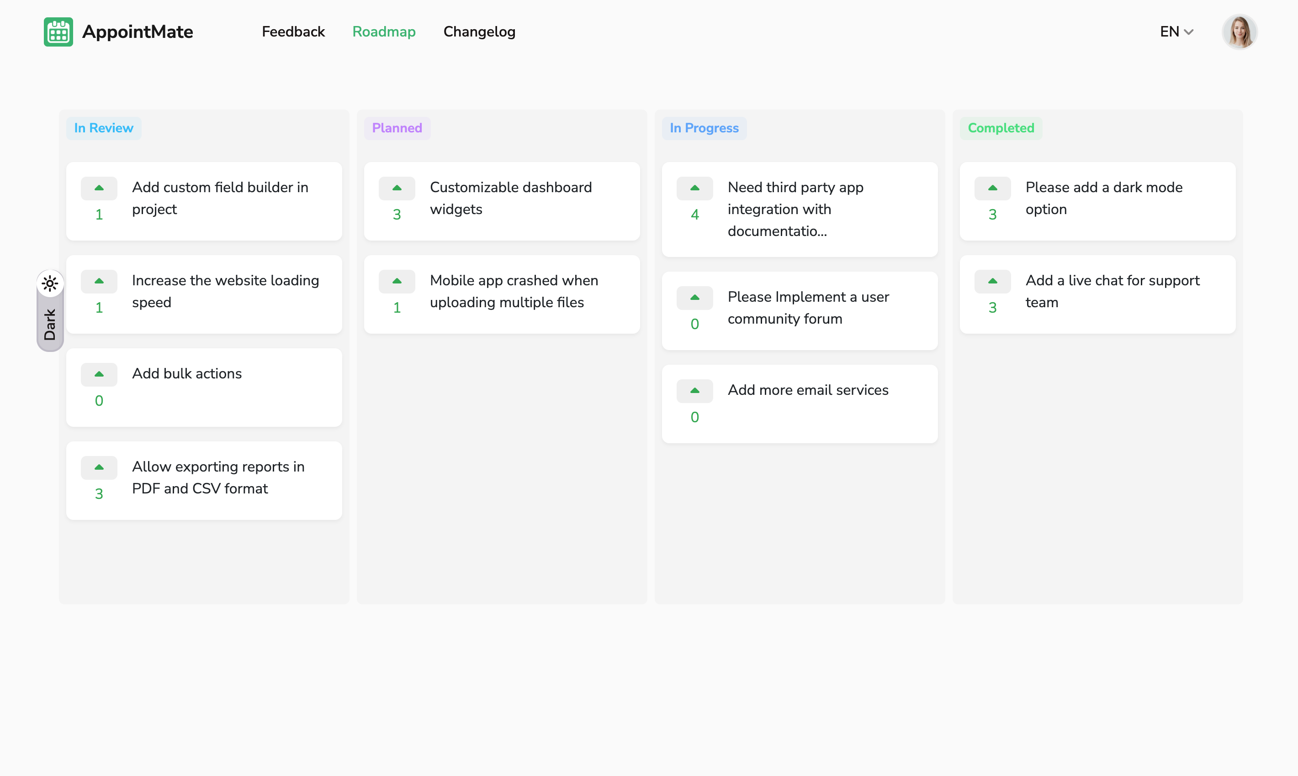
Task: Upvote 'Allow exporting reports in PDF and CSV'
Action: click(99, 467)
